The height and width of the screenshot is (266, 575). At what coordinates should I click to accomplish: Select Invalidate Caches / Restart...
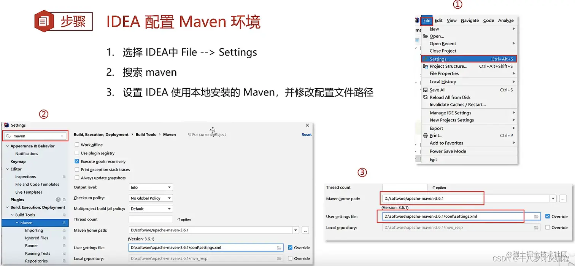469,105
